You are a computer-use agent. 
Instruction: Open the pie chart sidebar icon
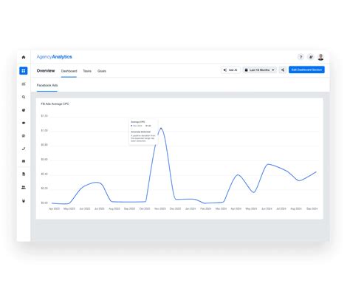click(x=24, y=110)
